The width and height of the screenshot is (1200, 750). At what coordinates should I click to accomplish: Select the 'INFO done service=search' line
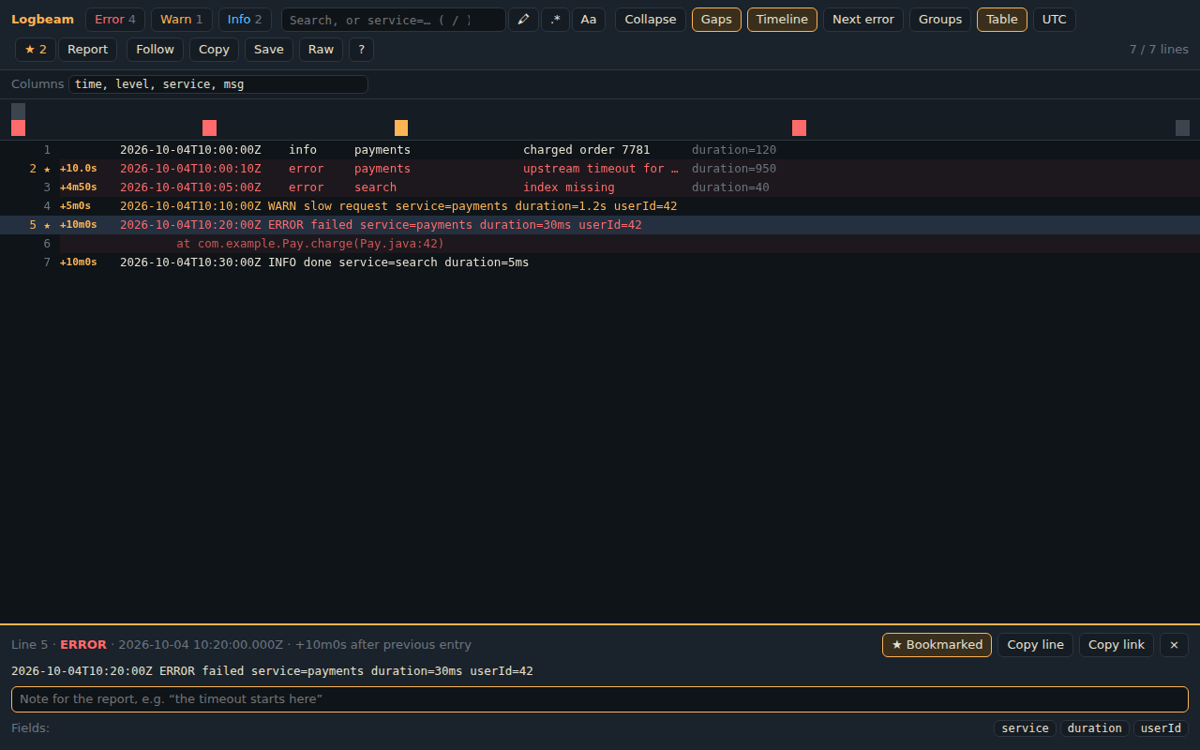[600, 262]
